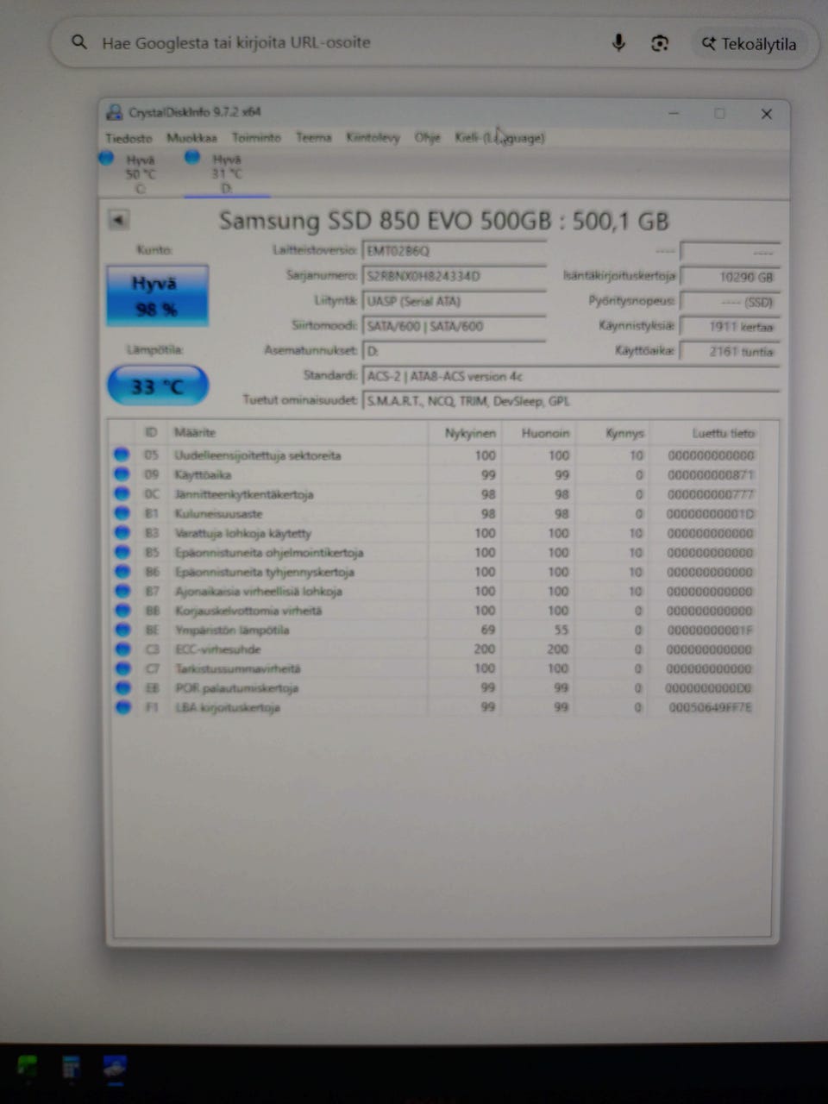Click status dot for ECC-virhesuhde row
Screen dimensions: 828x1104
click(x=122, y=649)
